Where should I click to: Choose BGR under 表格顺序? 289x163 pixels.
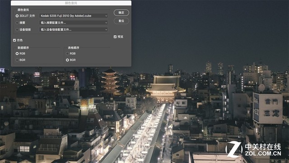click(x=67, y=60)
